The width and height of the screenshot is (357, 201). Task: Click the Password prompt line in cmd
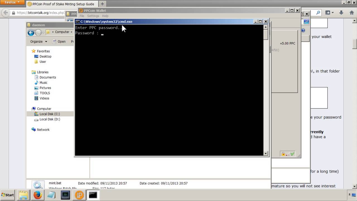pyautogui.click(x=90, y=33)
